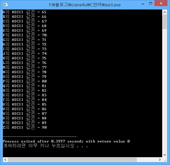Click the line showing L ASCII value 76
The height and width of the screenshot is (165, 170).
coord(25,63)
